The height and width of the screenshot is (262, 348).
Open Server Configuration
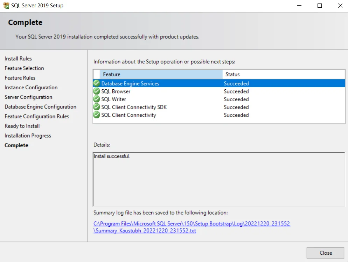pos(28,97)
